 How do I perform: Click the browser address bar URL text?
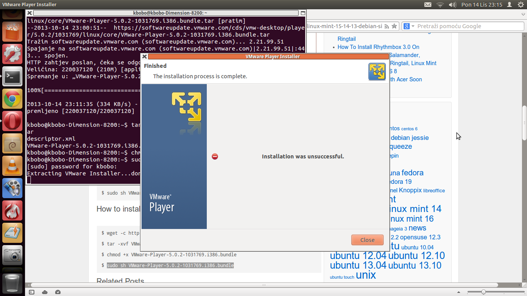coord(344,26)
